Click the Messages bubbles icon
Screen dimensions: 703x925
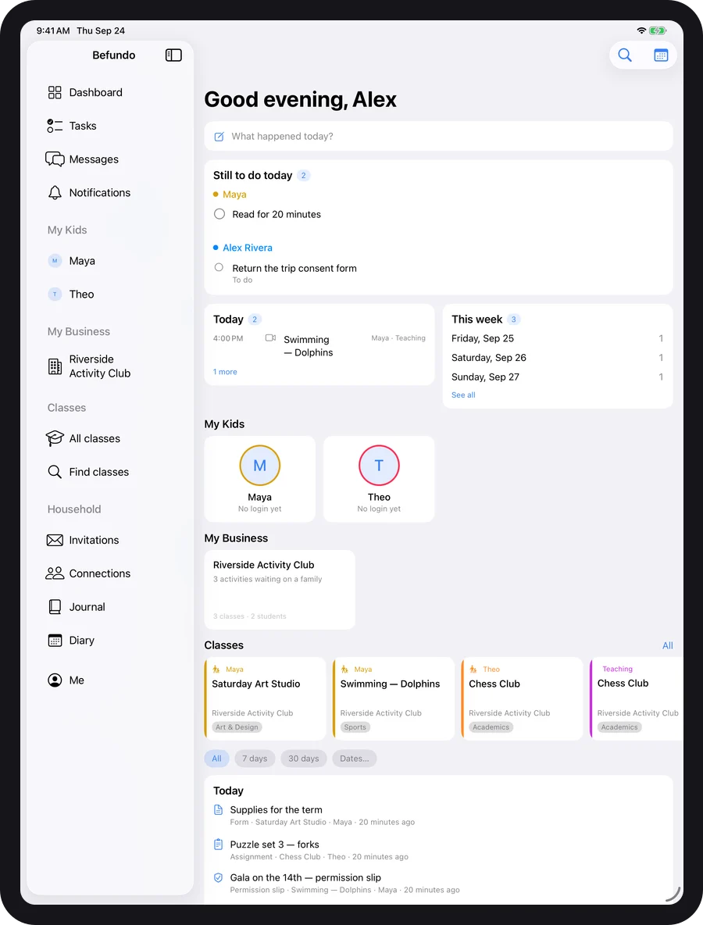55,159
